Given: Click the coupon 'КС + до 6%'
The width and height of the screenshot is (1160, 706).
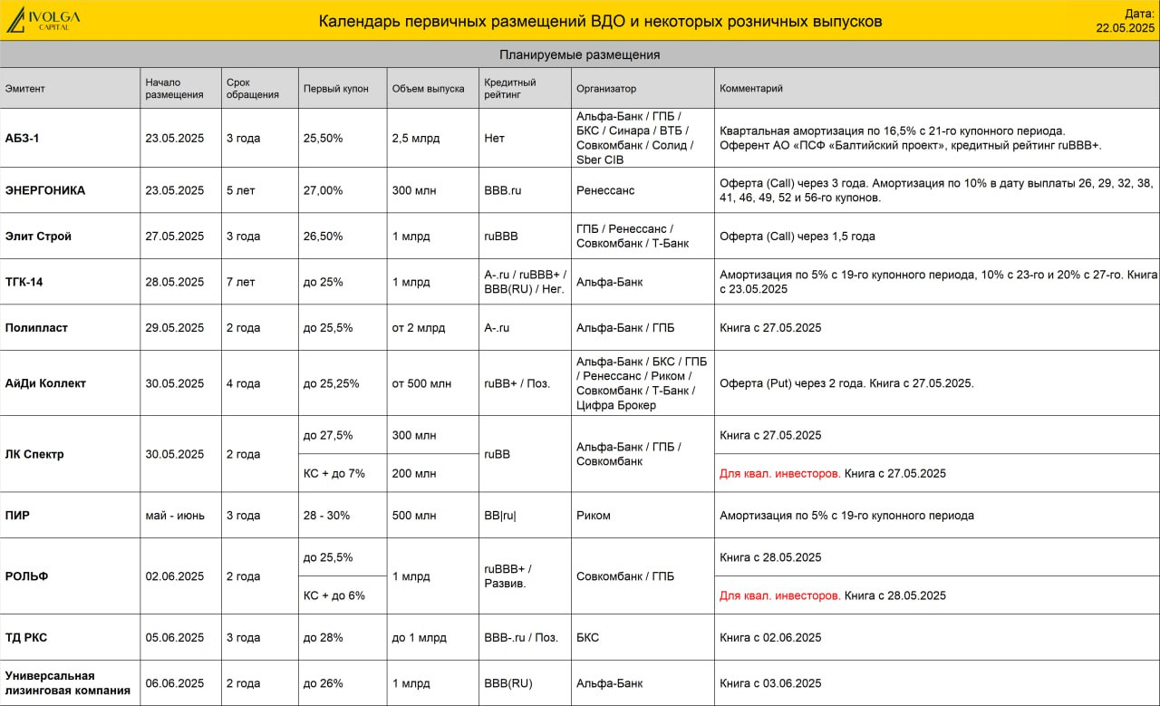Looking at the screenshot, I should [333, 595].
